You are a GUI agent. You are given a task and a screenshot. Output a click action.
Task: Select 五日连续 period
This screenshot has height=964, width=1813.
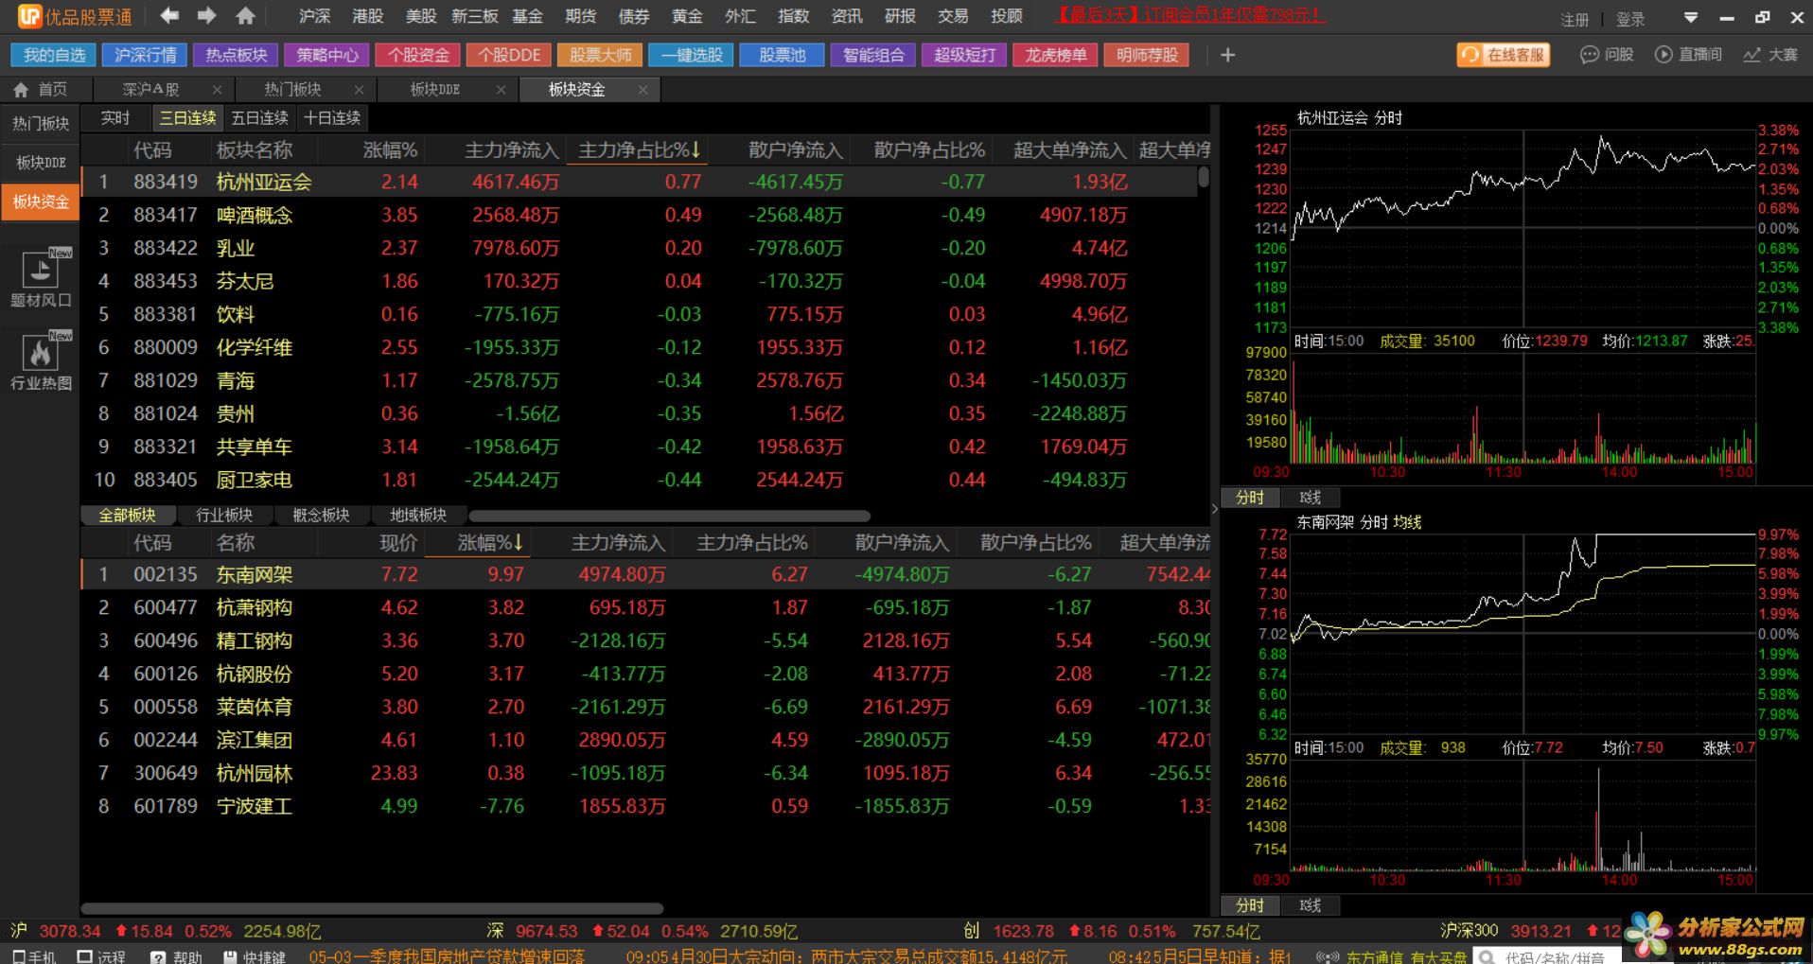[259, 118]
